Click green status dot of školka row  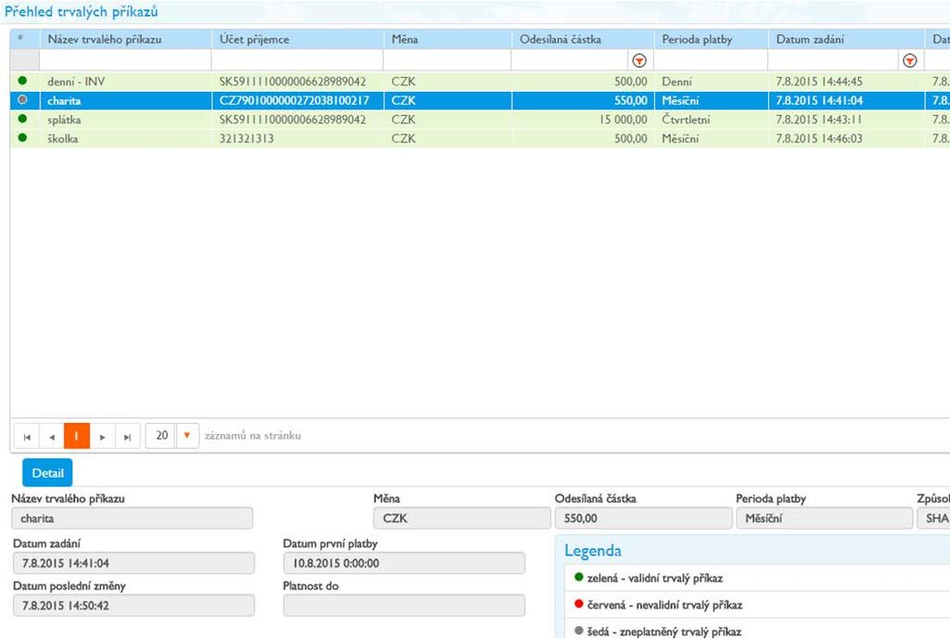coord(22,137)
